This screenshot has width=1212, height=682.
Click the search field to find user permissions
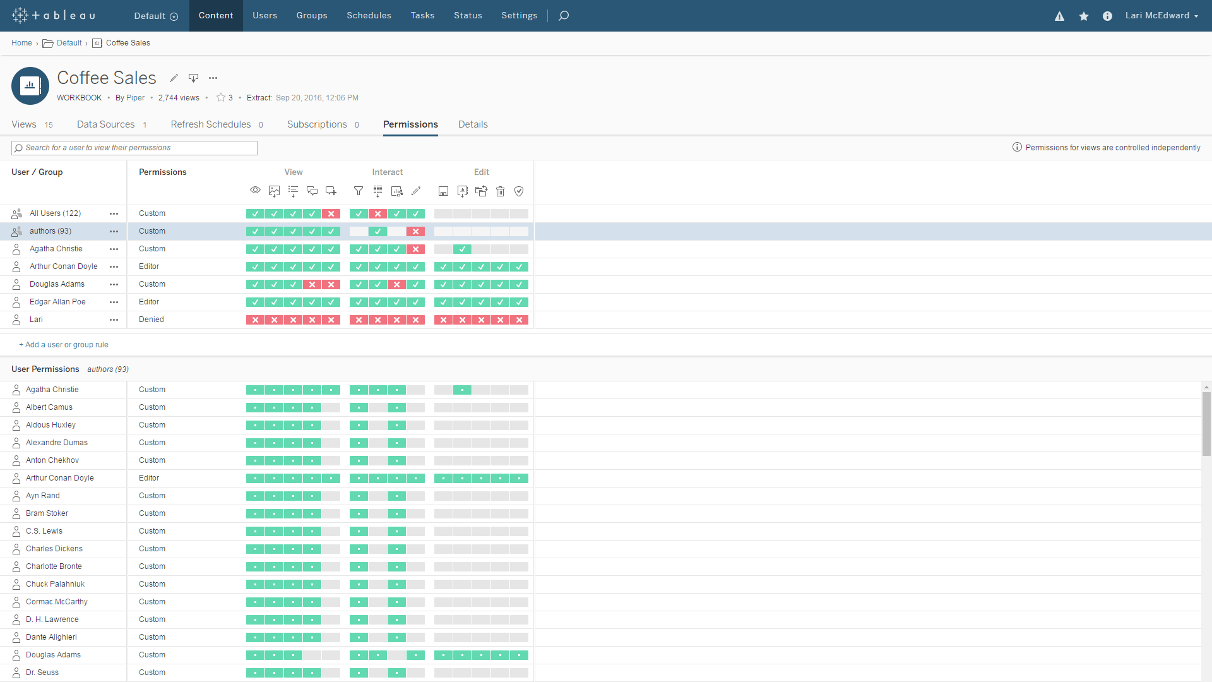pos(133,147)
